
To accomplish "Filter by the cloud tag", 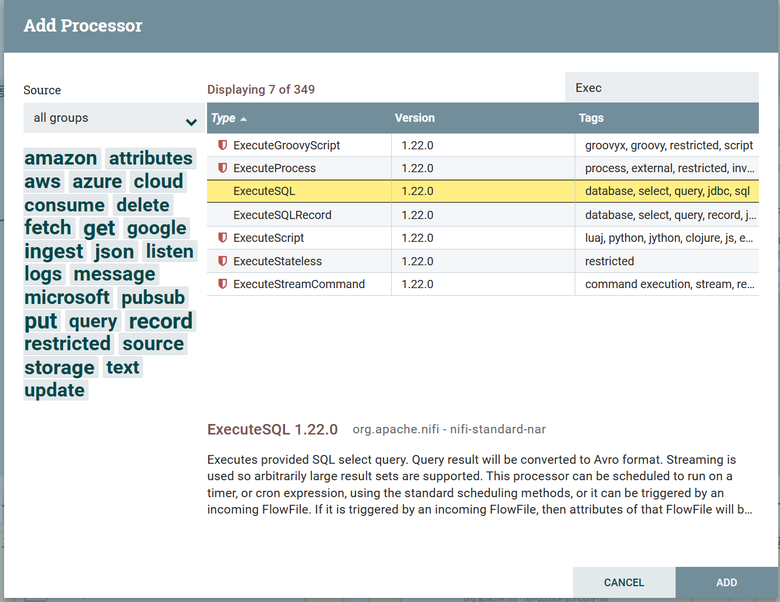I will 158,182.
